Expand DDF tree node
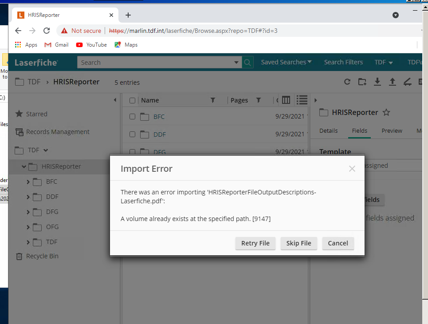Viewport: 428px width, 324px height. [x=28, y=197]
